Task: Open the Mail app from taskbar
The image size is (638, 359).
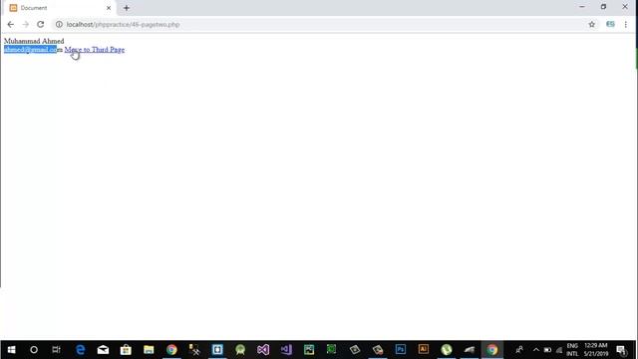Action: tap(103, 350)
